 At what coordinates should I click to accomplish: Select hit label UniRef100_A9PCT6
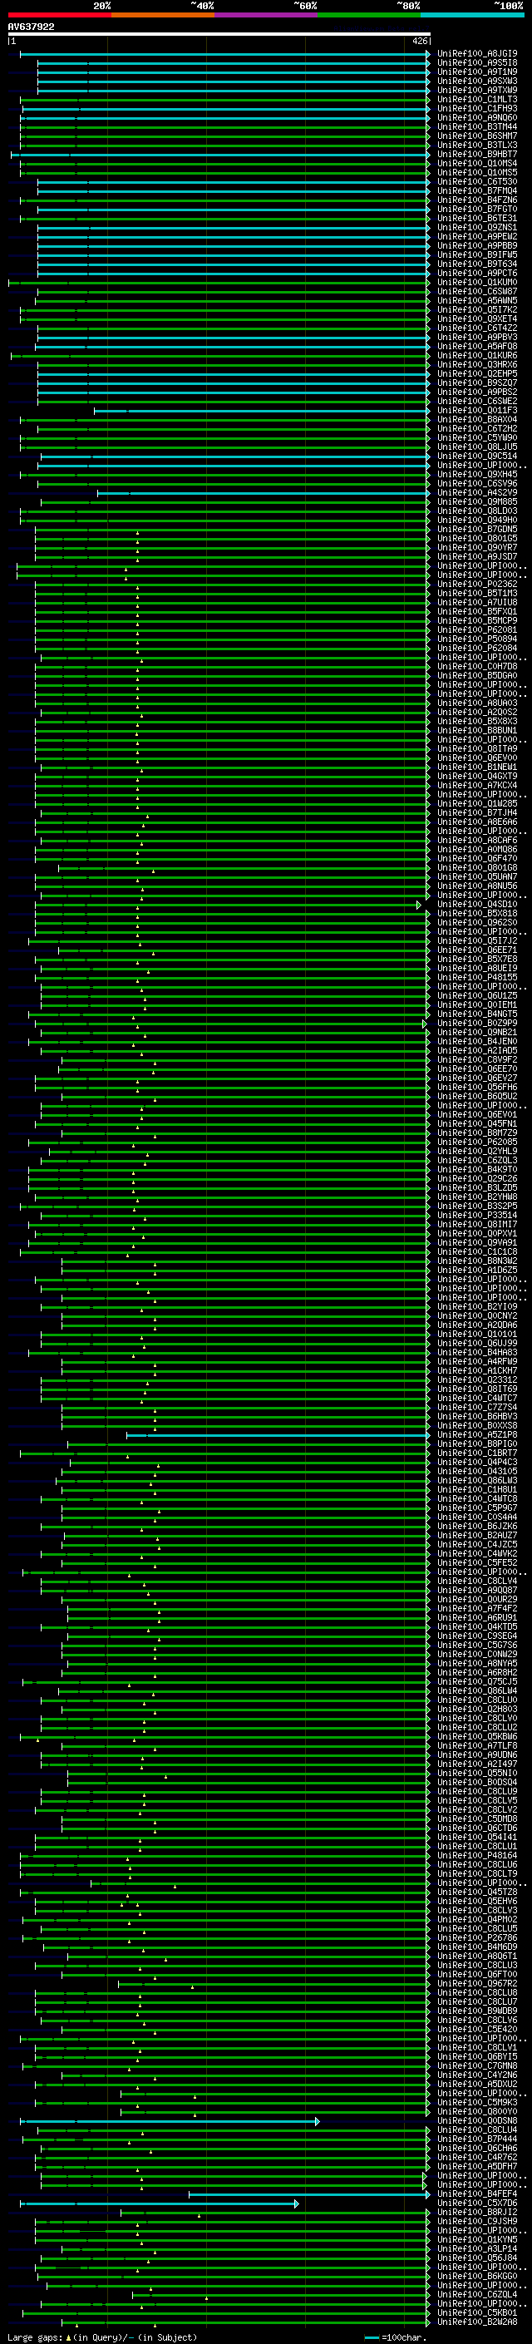(x=476, y=273)
